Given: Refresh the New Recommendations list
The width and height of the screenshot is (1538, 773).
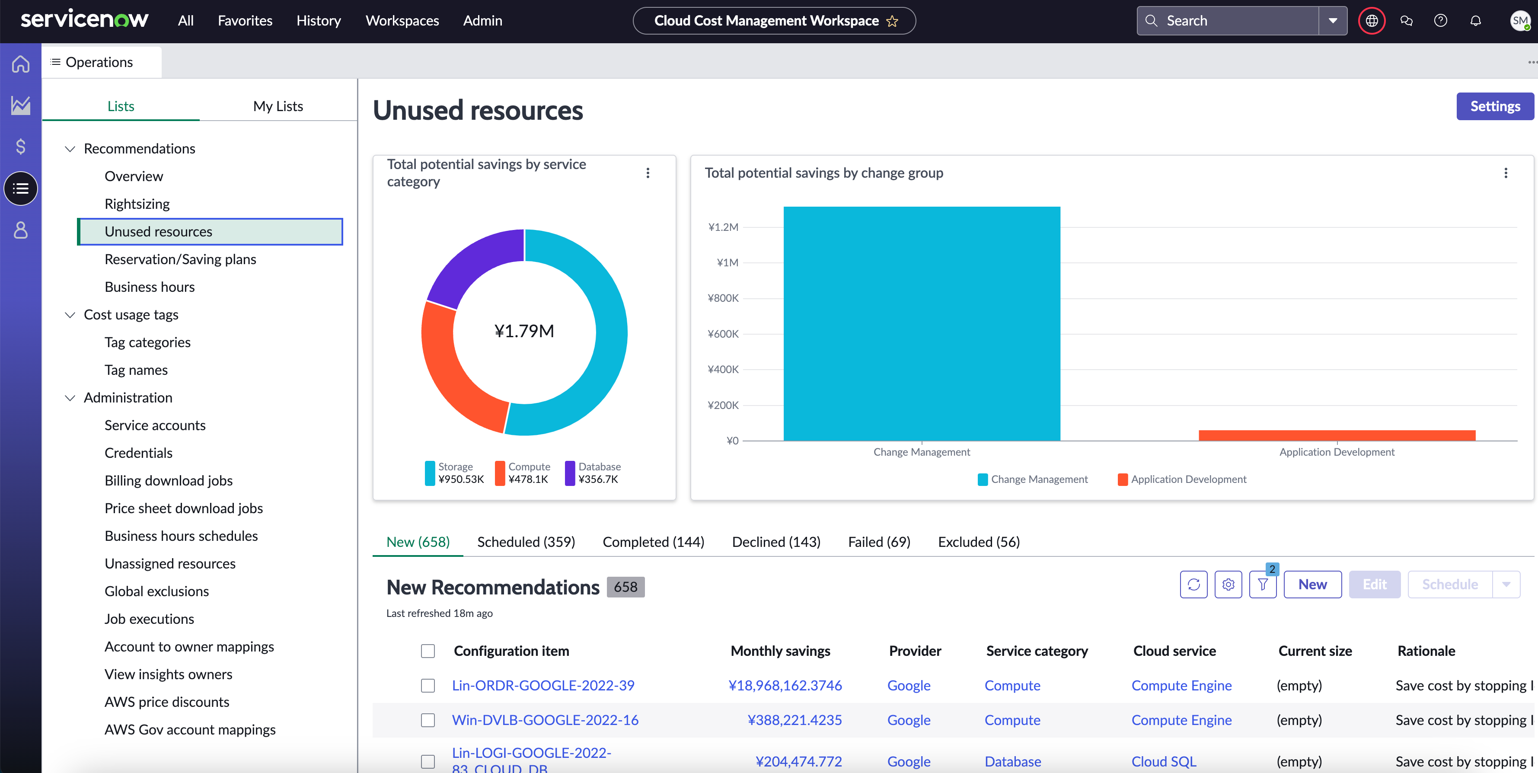Looking at the screenshot, I should click(x=1193, y=585).
